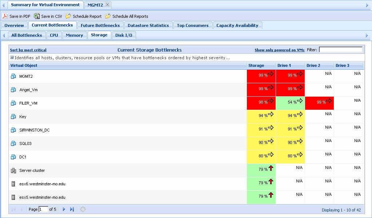Click Show only powered on VMs link
Screen dimensions: 372x218
[x=280, y=50]
